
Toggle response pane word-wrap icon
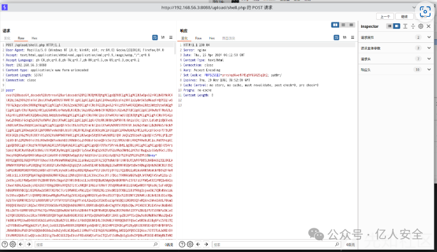click(x=336, y=37)
